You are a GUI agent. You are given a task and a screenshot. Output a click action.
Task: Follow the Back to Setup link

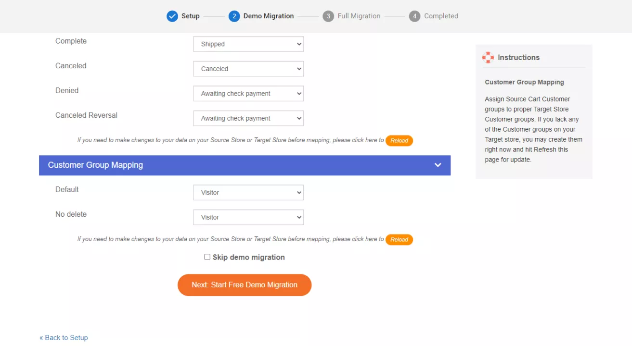(x=63, y=337)
